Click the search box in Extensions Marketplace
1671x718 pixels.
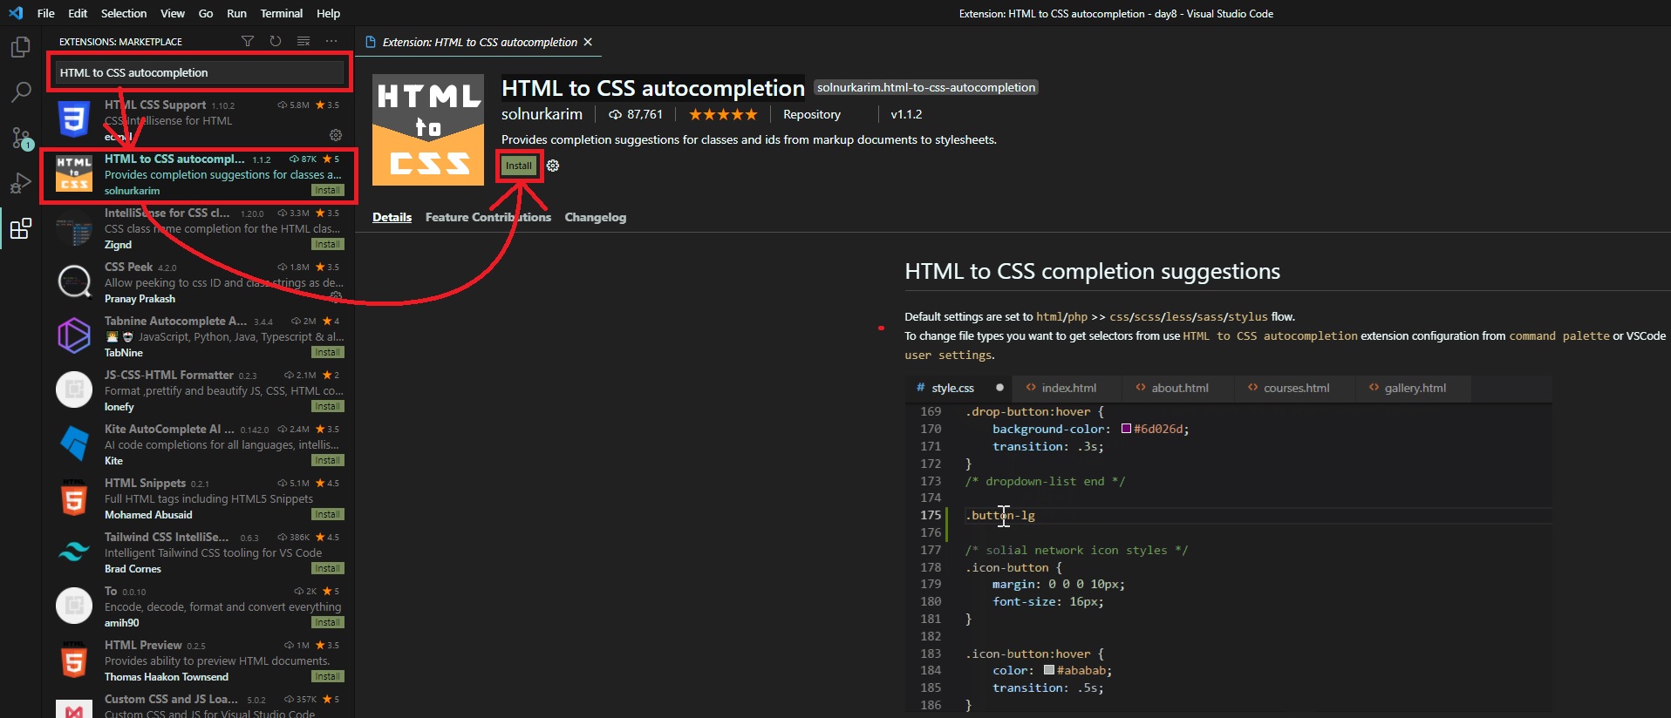pos(200,72)
